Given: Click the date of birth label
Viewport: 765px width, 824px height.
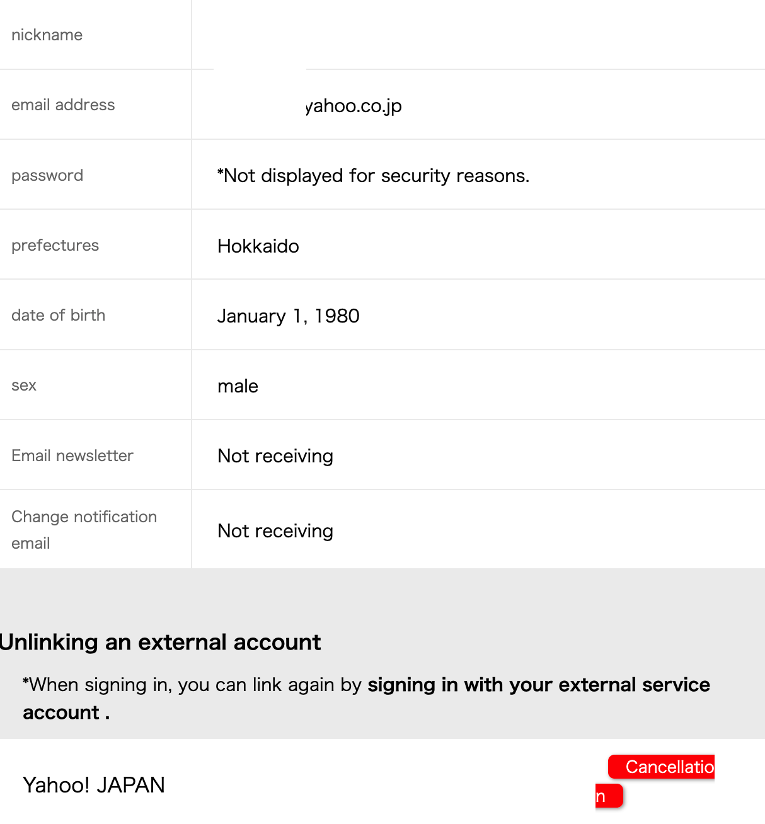Looking at the screenshot, I should point(59,315).
